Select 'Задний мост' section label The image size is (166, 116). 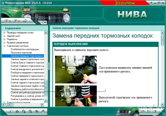click(x=13, y=36)
